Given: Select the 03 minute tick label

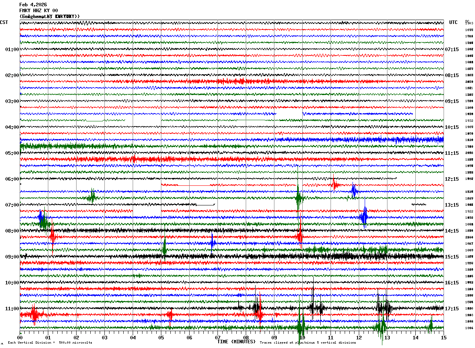Looking at the screenshot, I should [104, 337].
